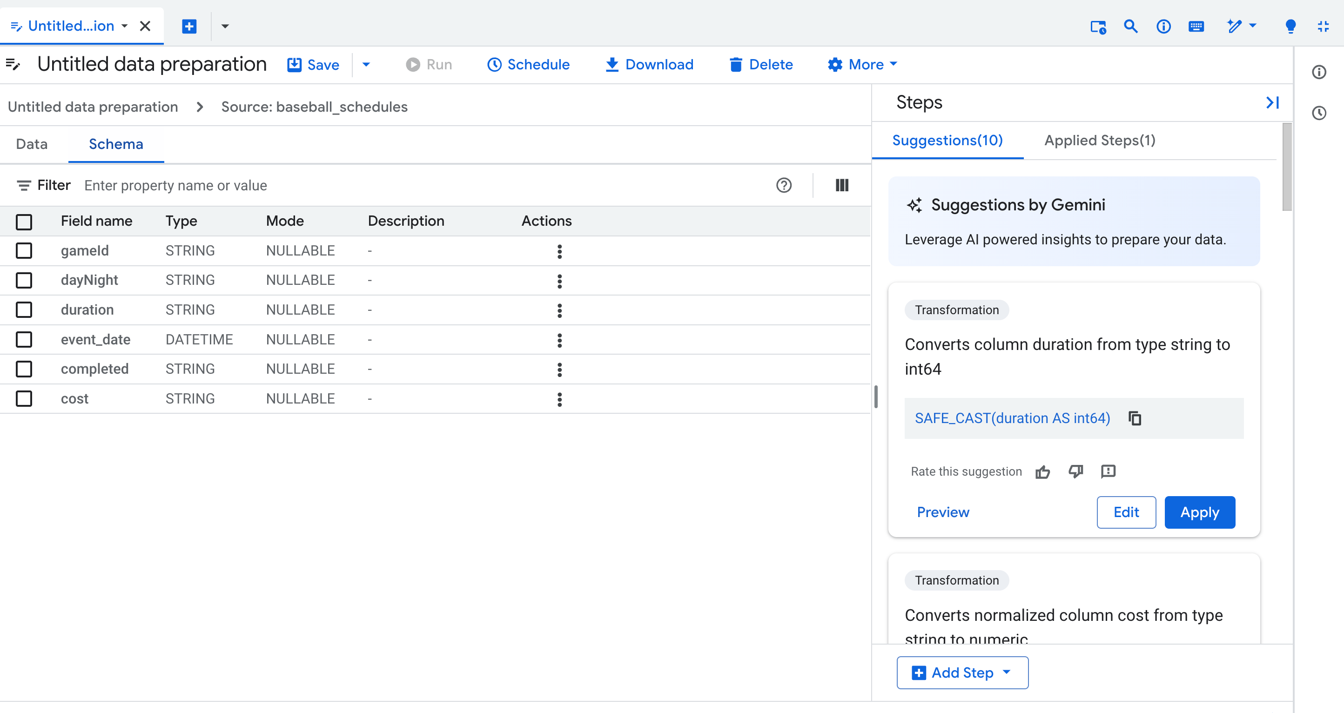The image size is (1344, 713).
Task: Thumbs up the duration suggestion
Action: pos(1042,472)
